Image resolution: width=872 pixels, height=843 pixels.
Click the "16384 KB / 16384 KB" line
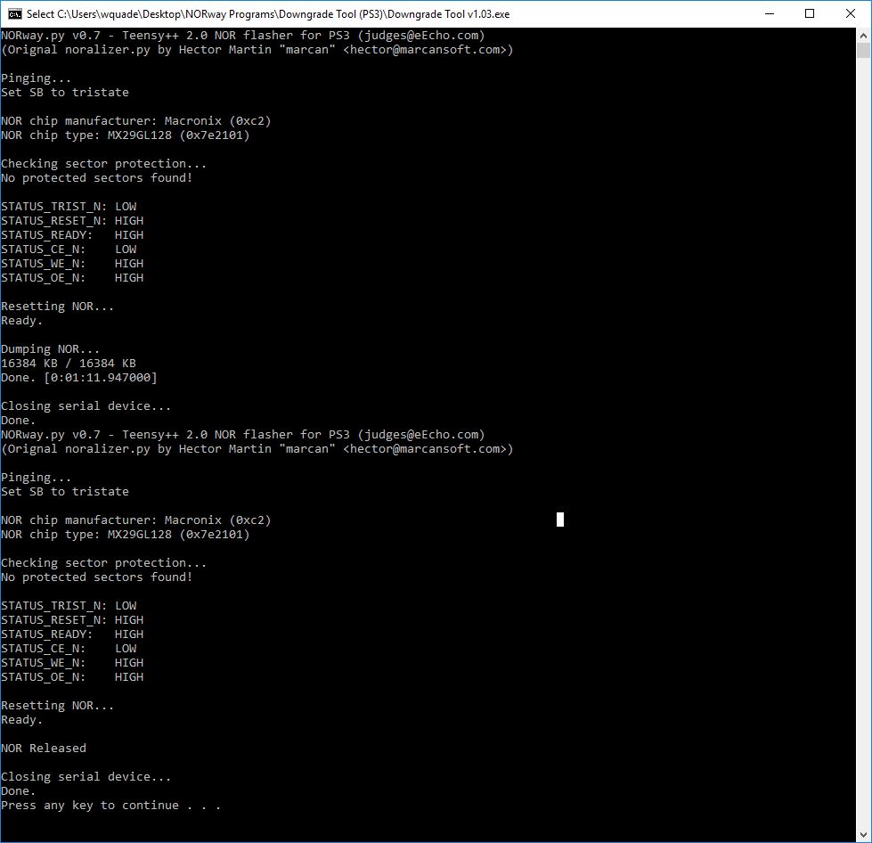(x=69, y=364)
